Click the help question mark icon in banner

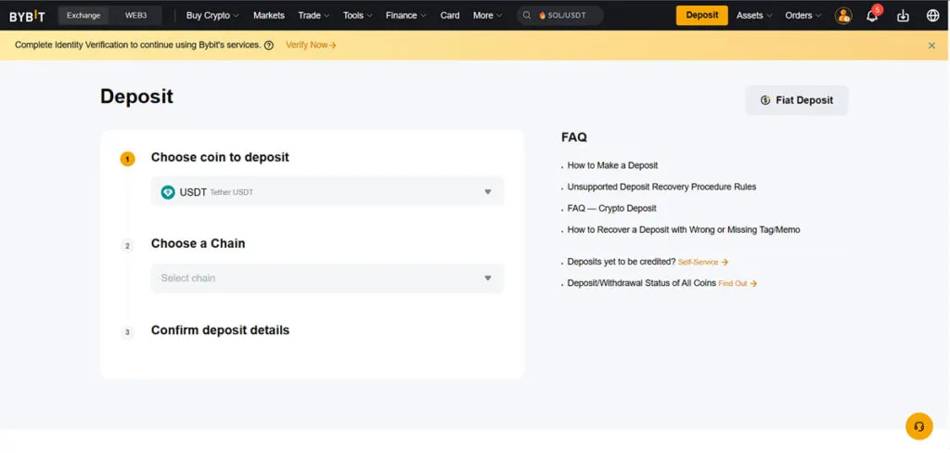(269, 45)
